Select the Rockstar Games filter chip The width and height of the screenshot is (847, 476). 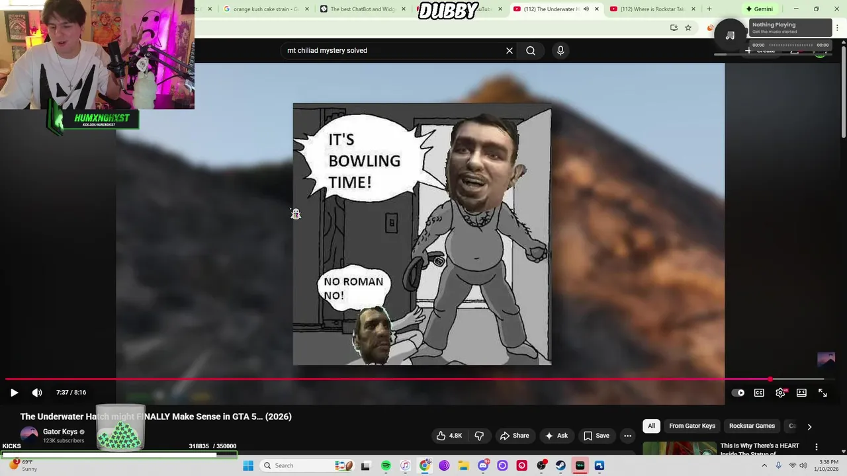coord(752,426)
